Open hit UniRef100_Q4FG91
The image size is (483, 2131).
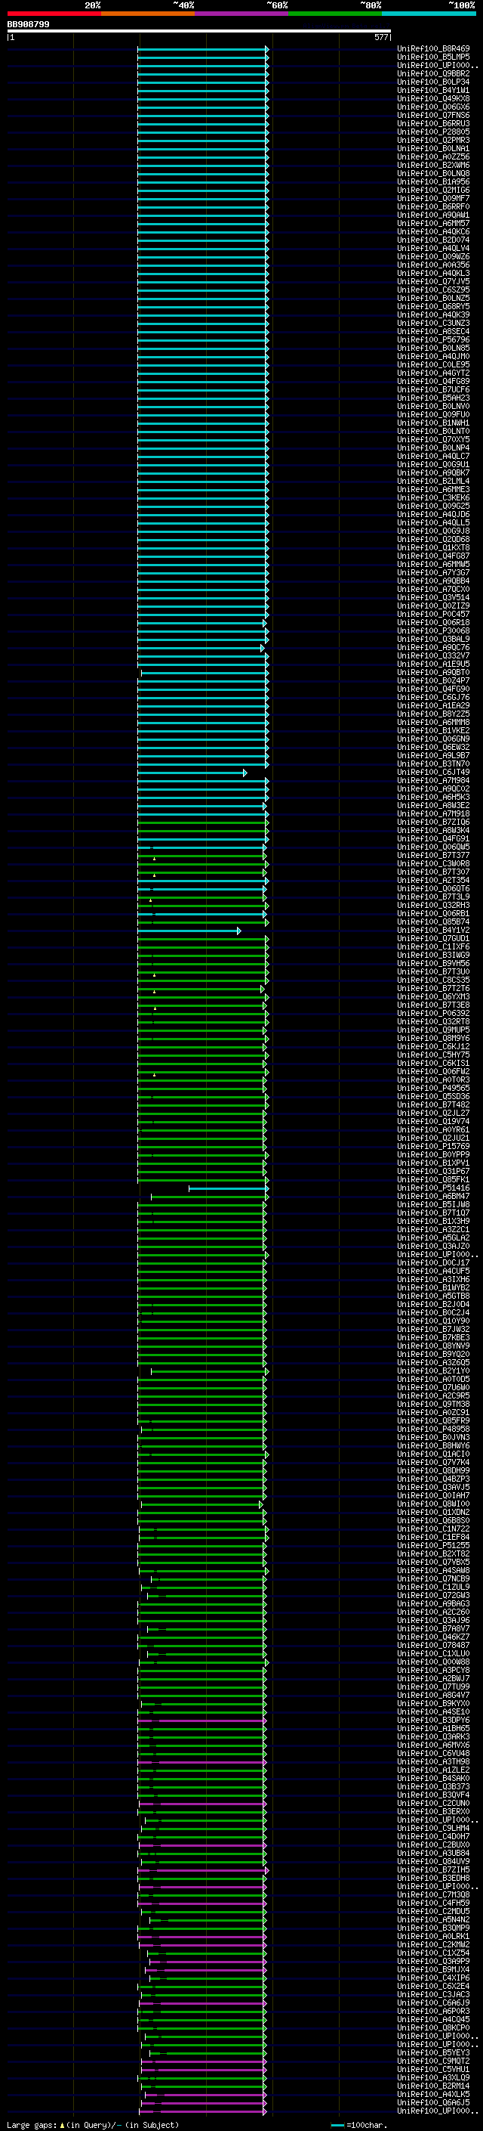click(433, 838)
